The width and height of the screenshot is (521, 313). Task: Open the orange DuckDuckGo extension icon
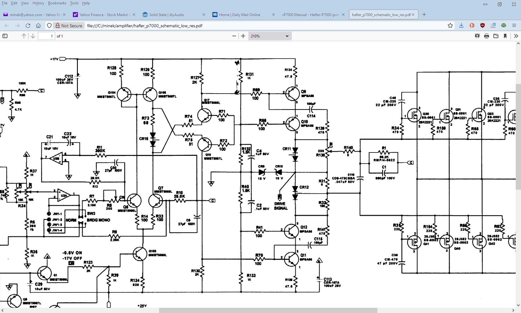click(472, 26)
